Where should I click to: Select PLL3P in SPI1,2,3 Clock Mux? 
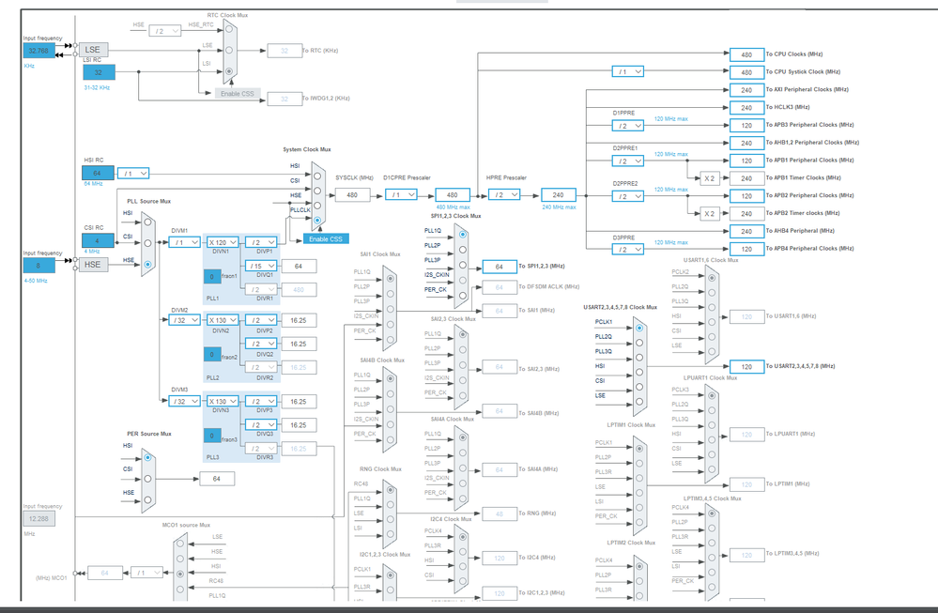tap(462, 265)
